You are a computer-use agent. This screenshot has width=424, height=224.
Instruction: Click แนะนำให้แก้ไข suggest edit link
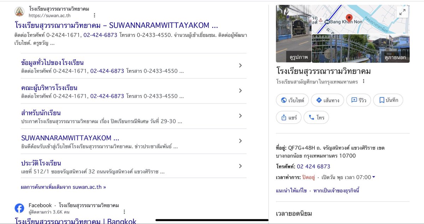point(292,191)
